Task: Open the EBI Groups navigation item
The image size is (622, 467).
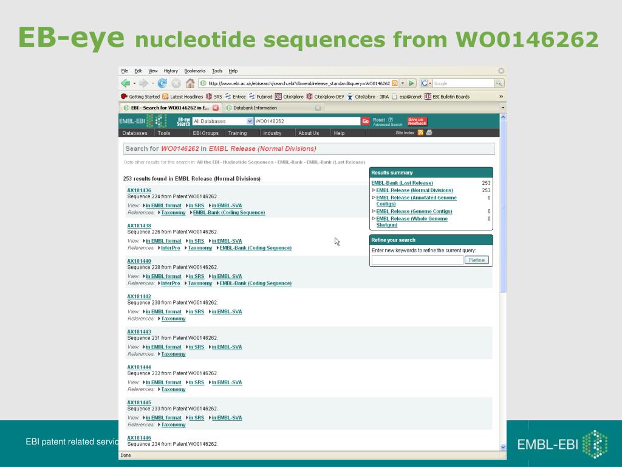Action: [x=205, y=133]
